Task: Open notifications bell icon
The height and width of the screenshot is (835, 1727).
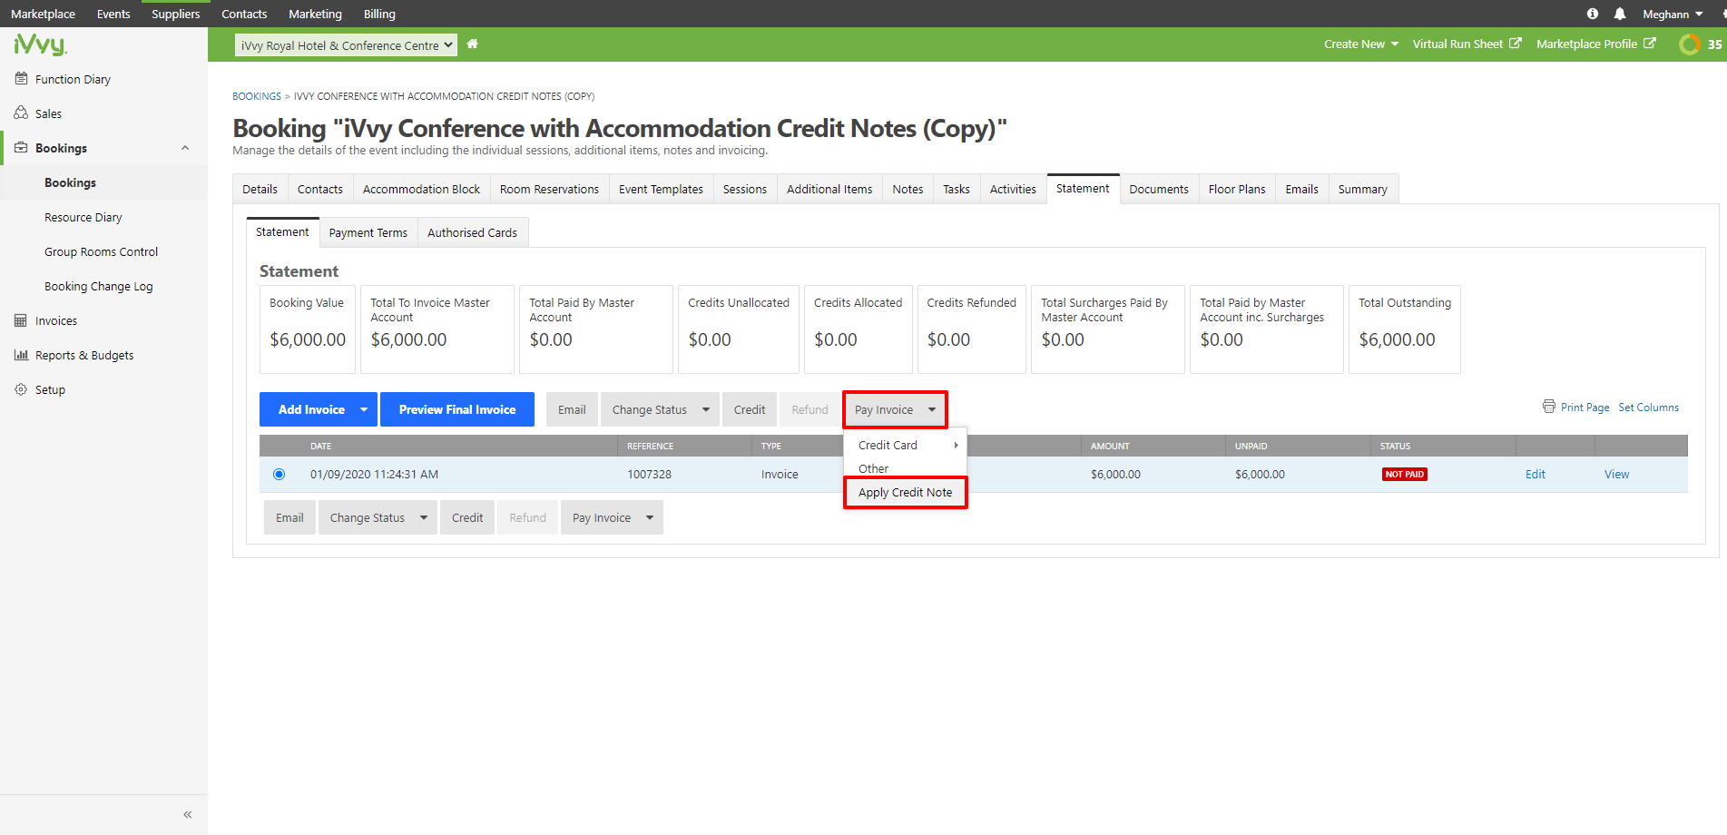Action: [1619, 14]
